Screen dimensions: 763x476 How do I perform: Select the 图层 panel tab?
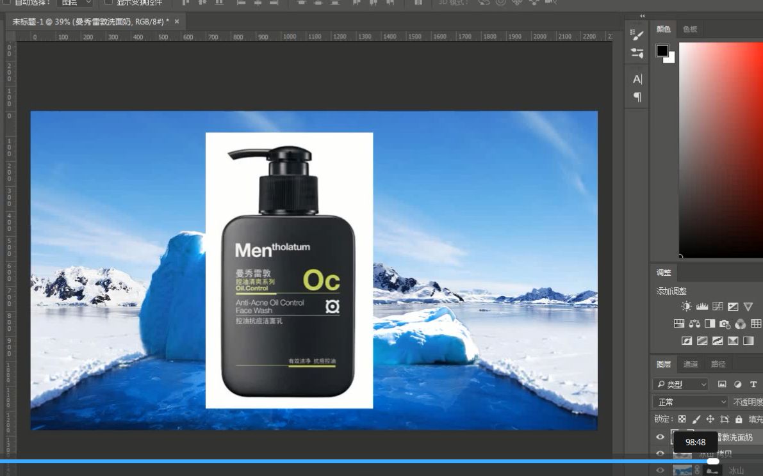pyautogui.click(x=664, y=364)
